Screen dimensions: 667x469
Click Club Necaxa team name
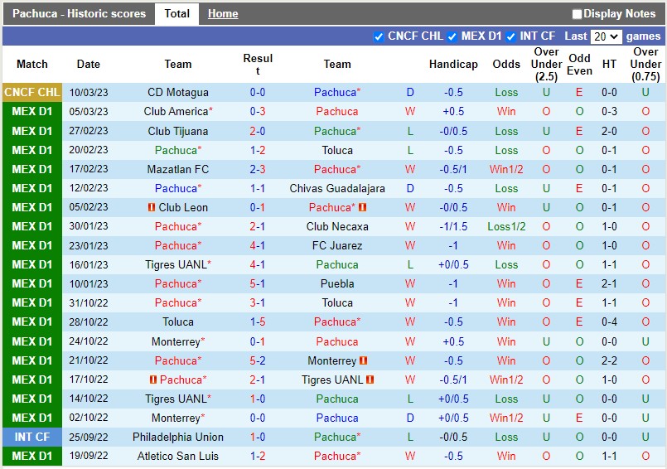click(x=337, y=226)
